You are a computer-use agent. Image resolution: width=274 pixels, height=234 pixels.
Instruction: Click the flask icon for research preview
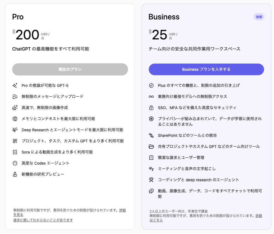pos(15,174)
